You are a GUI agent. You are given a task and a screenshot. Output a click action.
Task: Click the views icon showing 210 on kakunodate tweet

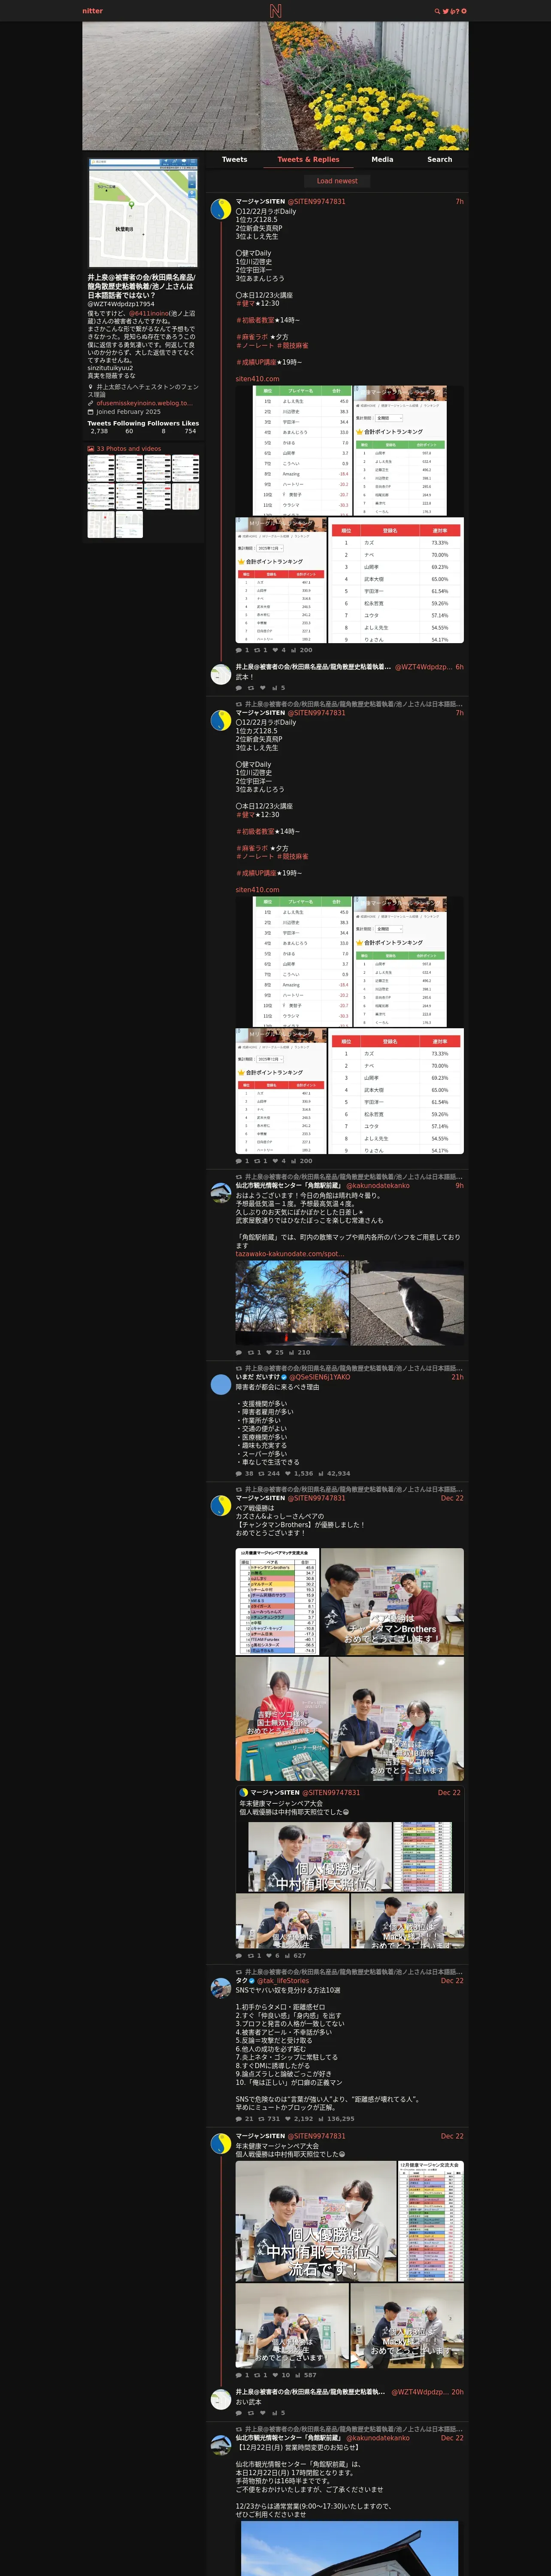click(x=292, y=1352)
